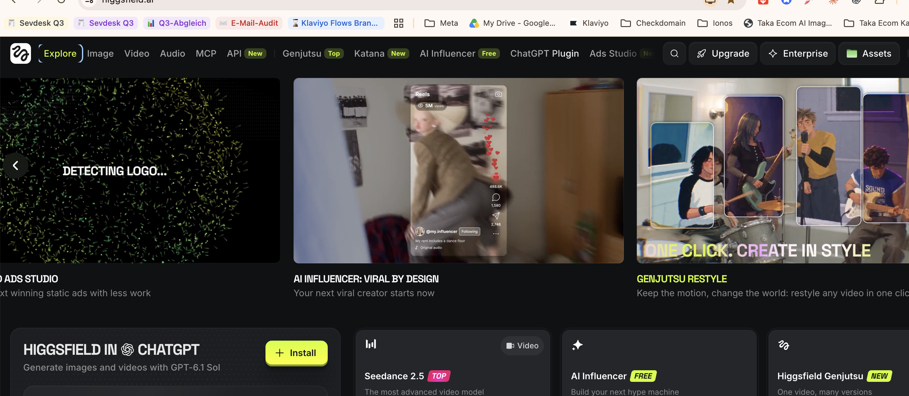Viewport: 909px width, 396px height.
Task: Open the API New nav item
Action: tap(246, 53)
